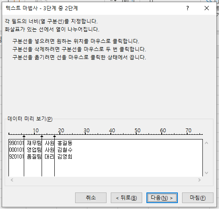The height and width of the screenshot is (209, 219).
Task: Click the 취소 (Cancel) button
Action: [91, 198]
